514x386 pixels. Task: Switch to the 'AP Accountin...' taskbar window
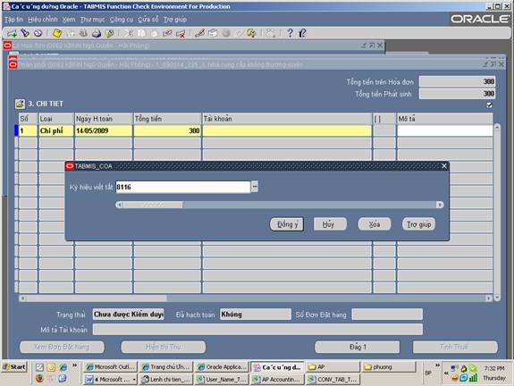click(278, 380)
